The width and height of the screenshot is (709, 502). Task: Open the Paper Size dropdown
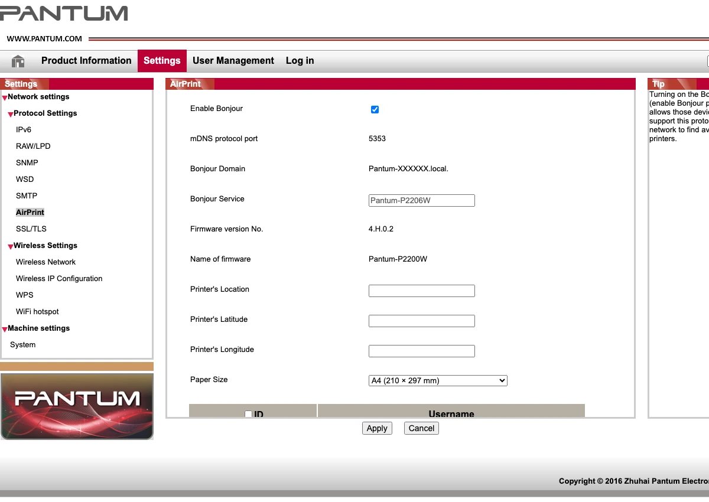tap(438, 380)
